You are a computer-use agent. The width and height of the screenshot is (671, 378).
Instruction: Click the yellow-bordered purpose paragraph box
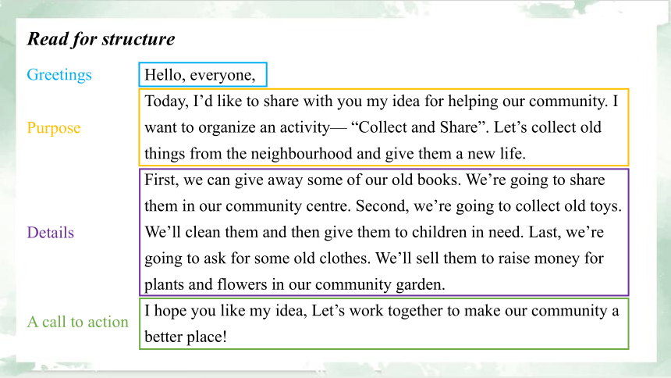click(x=384, y=127)
